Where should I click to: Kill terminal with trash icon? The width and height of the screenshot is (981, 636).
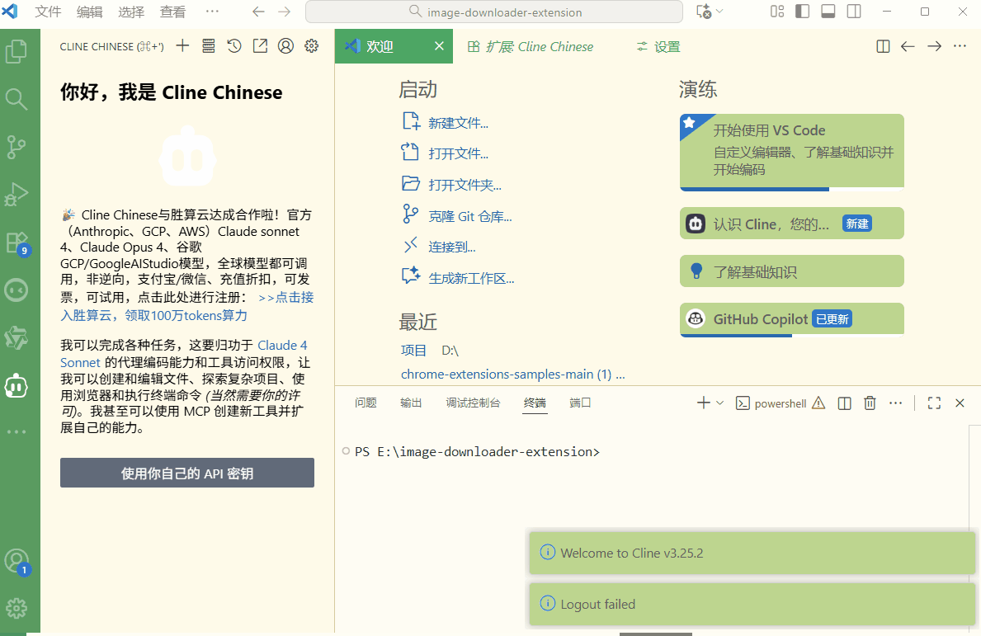pyautogui.click(x=870, y=403)
